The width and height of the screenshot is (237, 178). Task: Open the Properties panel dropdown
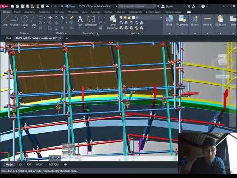pyautogui.click(x=182, y=33)
